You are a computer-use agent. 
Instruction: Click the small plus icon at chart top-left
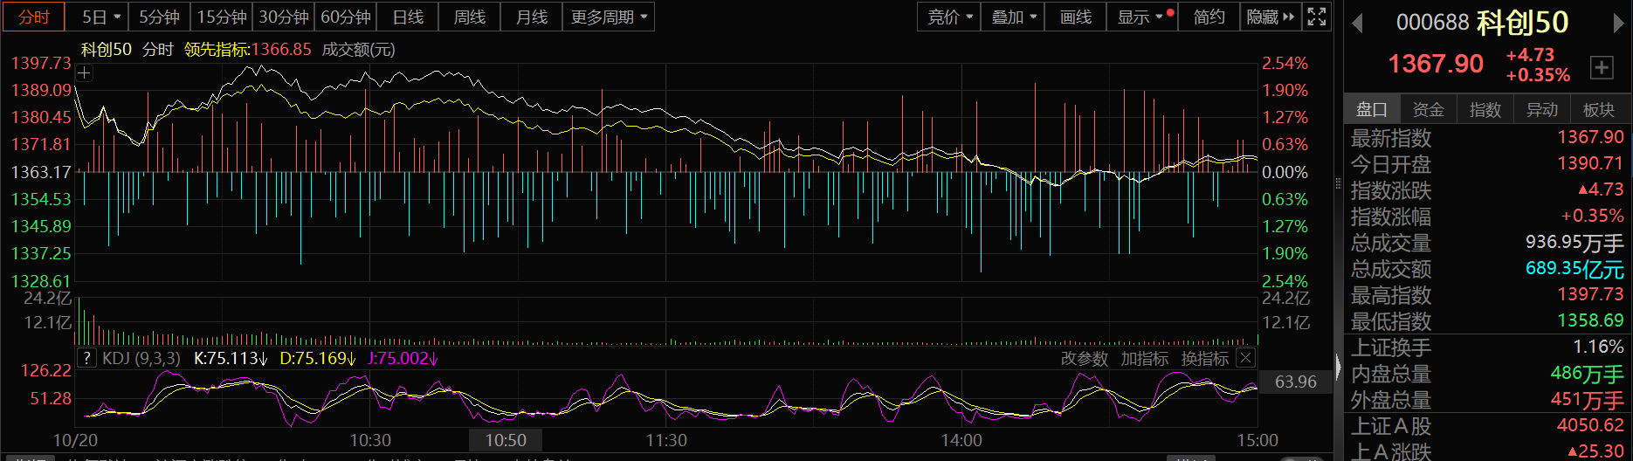[x=85, y=73]
